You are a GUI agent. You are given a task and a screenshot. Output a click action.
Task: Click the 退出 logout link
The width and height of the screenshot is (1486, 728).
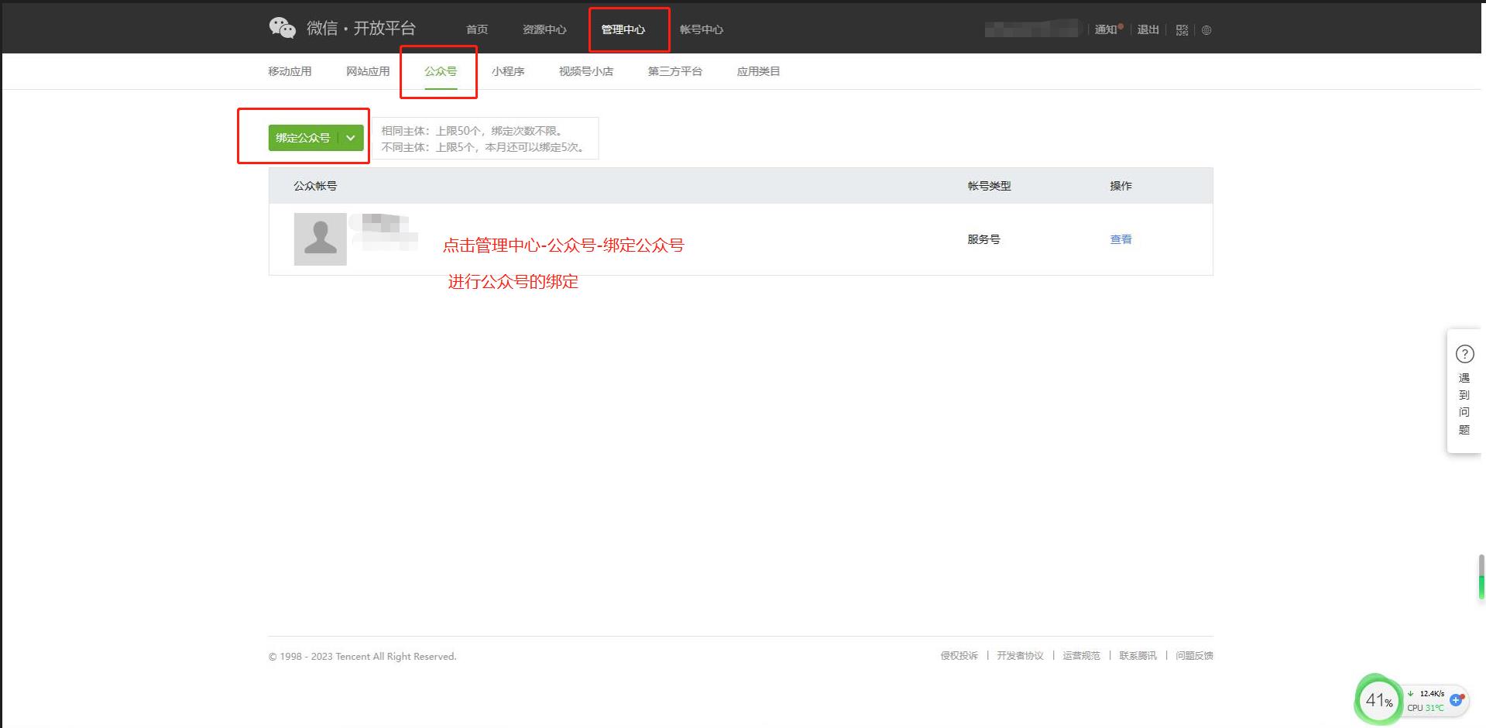coord(1147,29)
